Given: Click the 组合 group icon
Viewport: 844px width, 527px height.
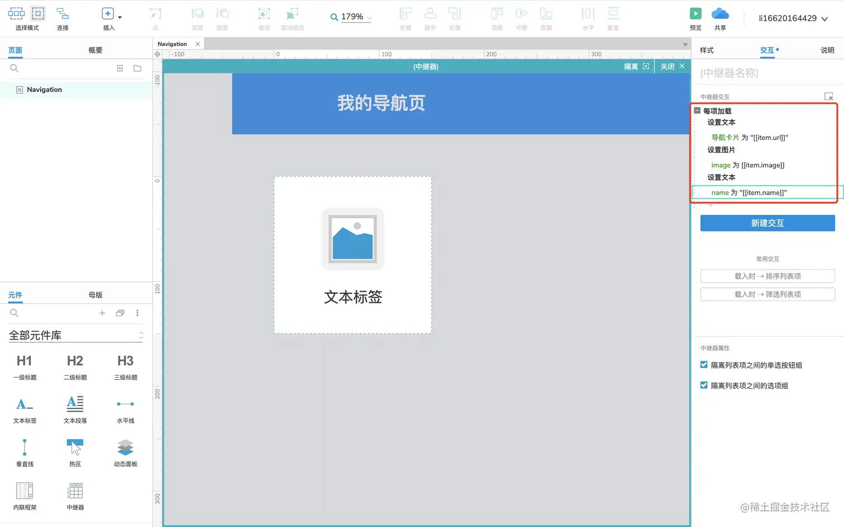Looking at the screenshot, I should coord(264,14).
